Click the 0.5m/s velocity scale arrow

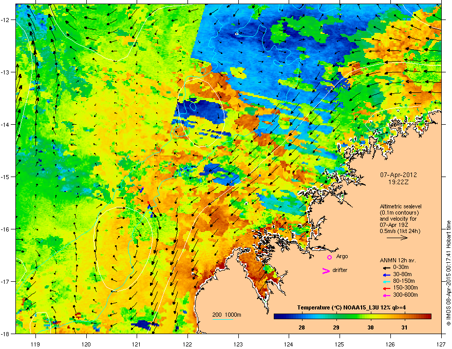[x=397, y=238]
